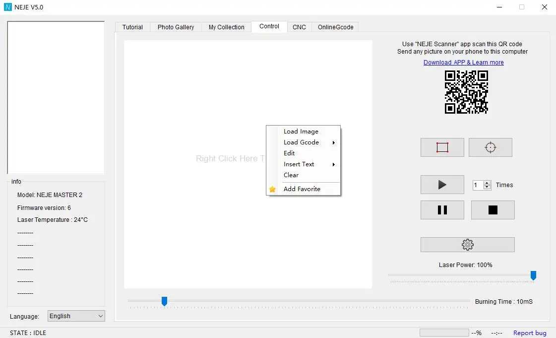Click the NEJE app logo in title bar
The height and width of the screenshot is (338, 556).
point(8,7)
